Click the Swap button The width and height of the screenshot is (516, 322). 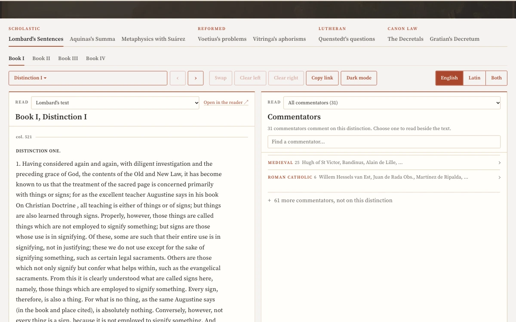(x=221, y=78)
